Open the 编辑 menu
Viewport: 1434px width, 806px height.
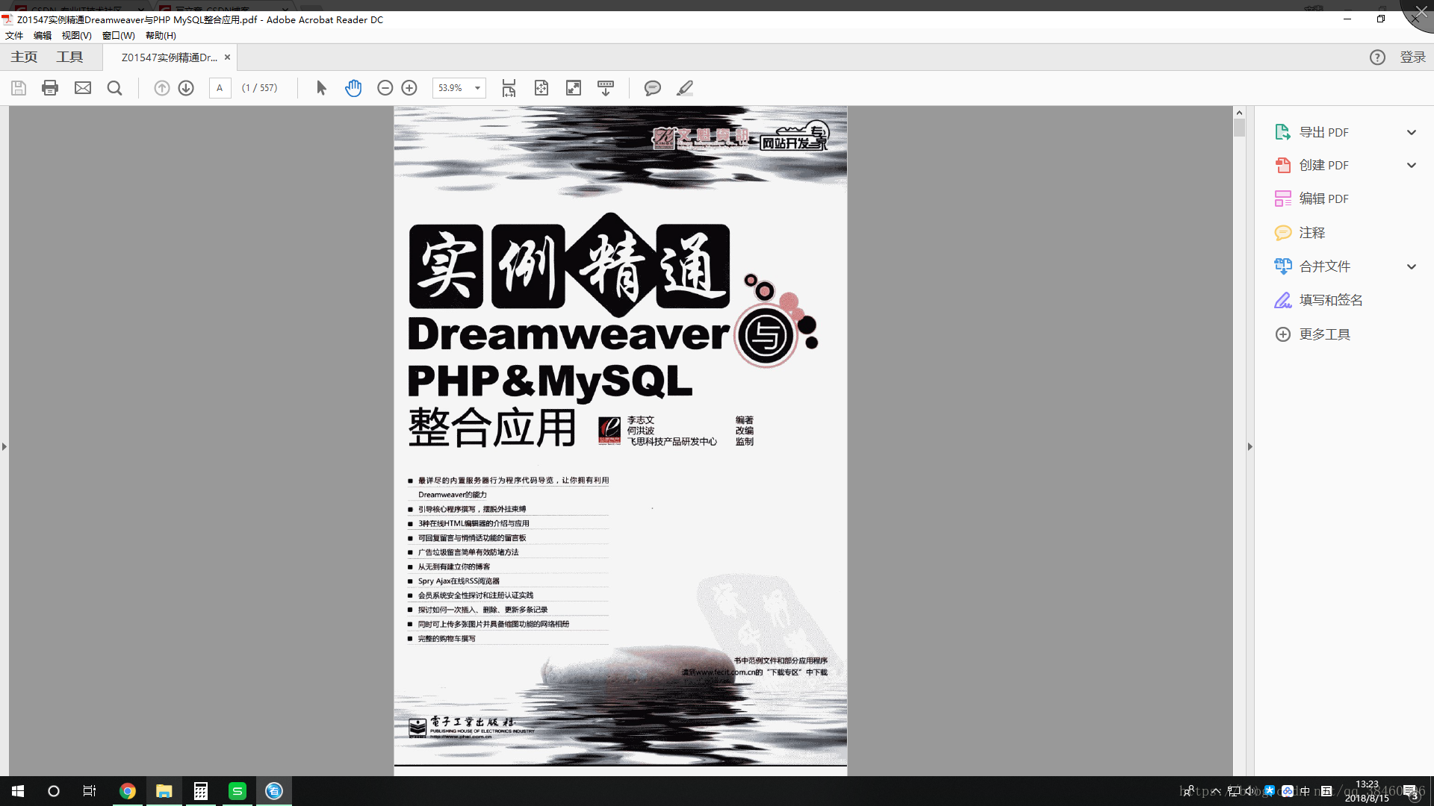[x=43, y=36]
